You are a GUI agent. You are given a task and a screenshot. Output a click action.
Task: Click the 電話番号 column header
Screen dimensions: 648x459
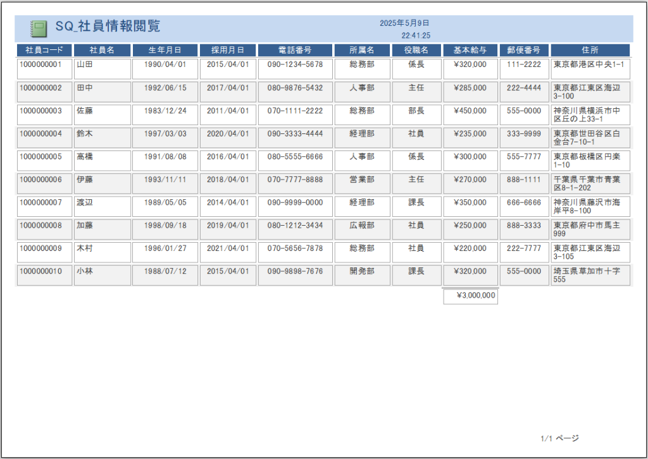(295, 50)
